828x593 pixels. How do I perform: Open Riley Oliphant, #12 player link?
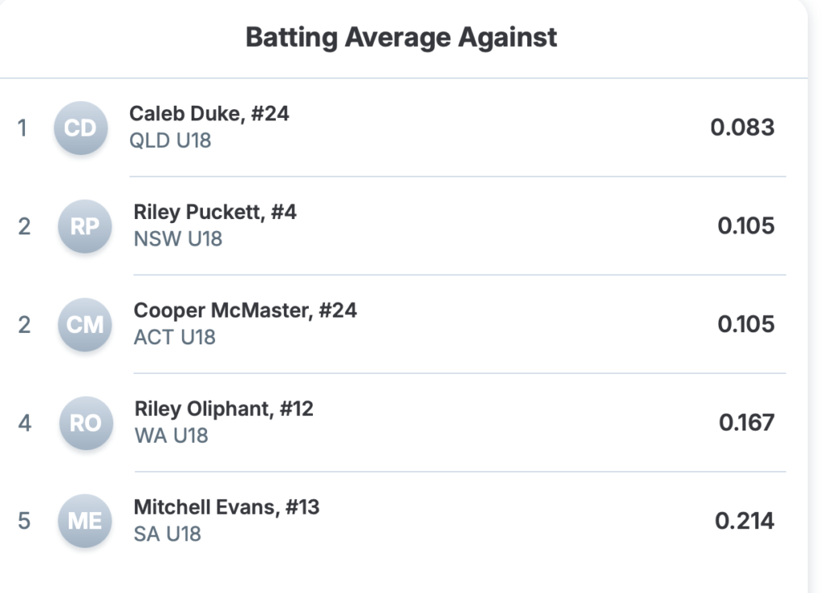pyautogui.click(x=224, y=410)
